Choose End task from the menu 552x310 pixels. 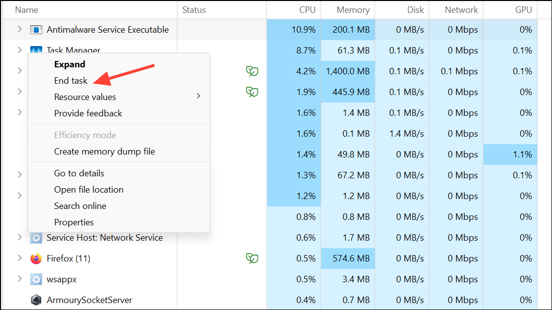point(69,80)
